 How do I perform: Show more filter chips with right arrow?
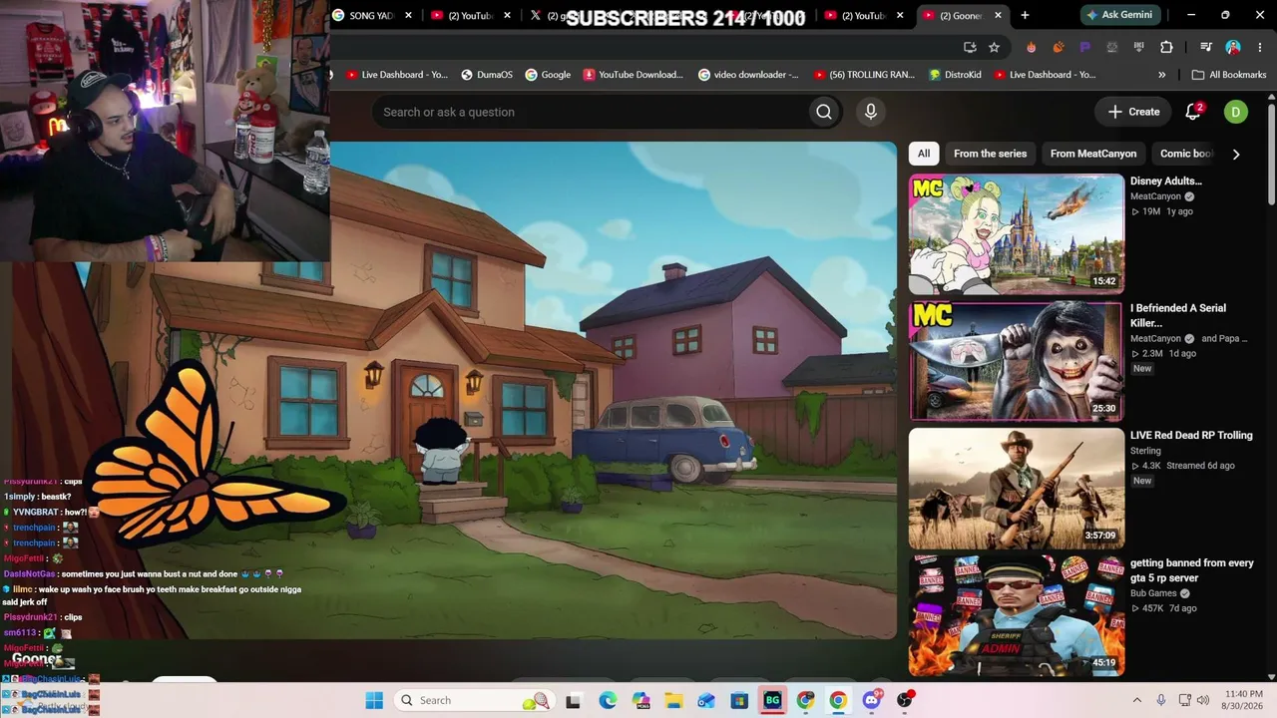click(x=1236, y=154)
